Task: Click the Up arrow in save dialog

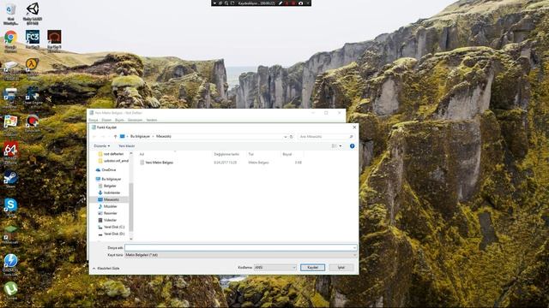Action: pos(115,137)
